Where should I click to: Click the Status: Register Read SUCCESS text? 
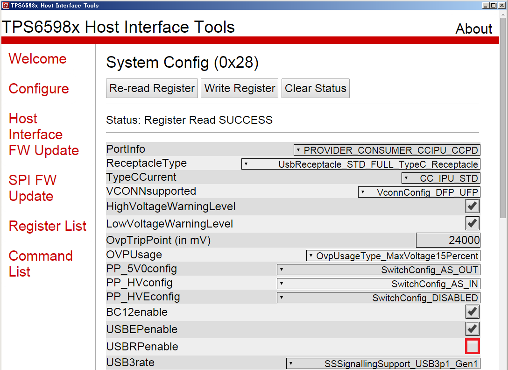click(x=189, y=120)
